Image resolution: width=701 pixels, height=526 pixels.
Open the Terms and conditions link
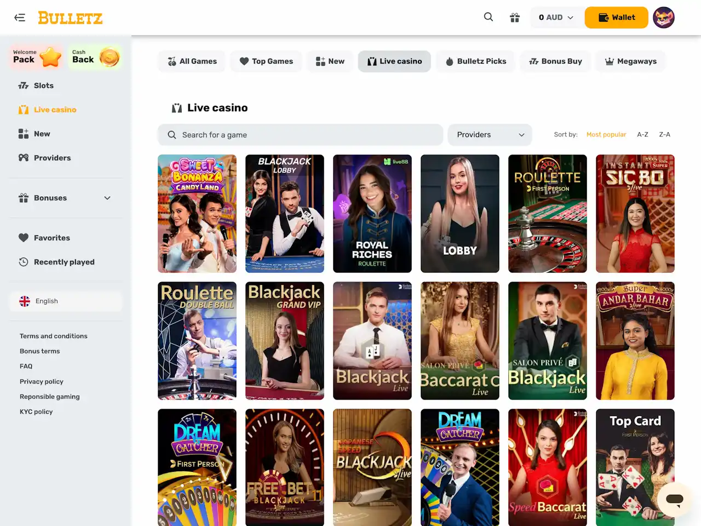click(54, 336)
